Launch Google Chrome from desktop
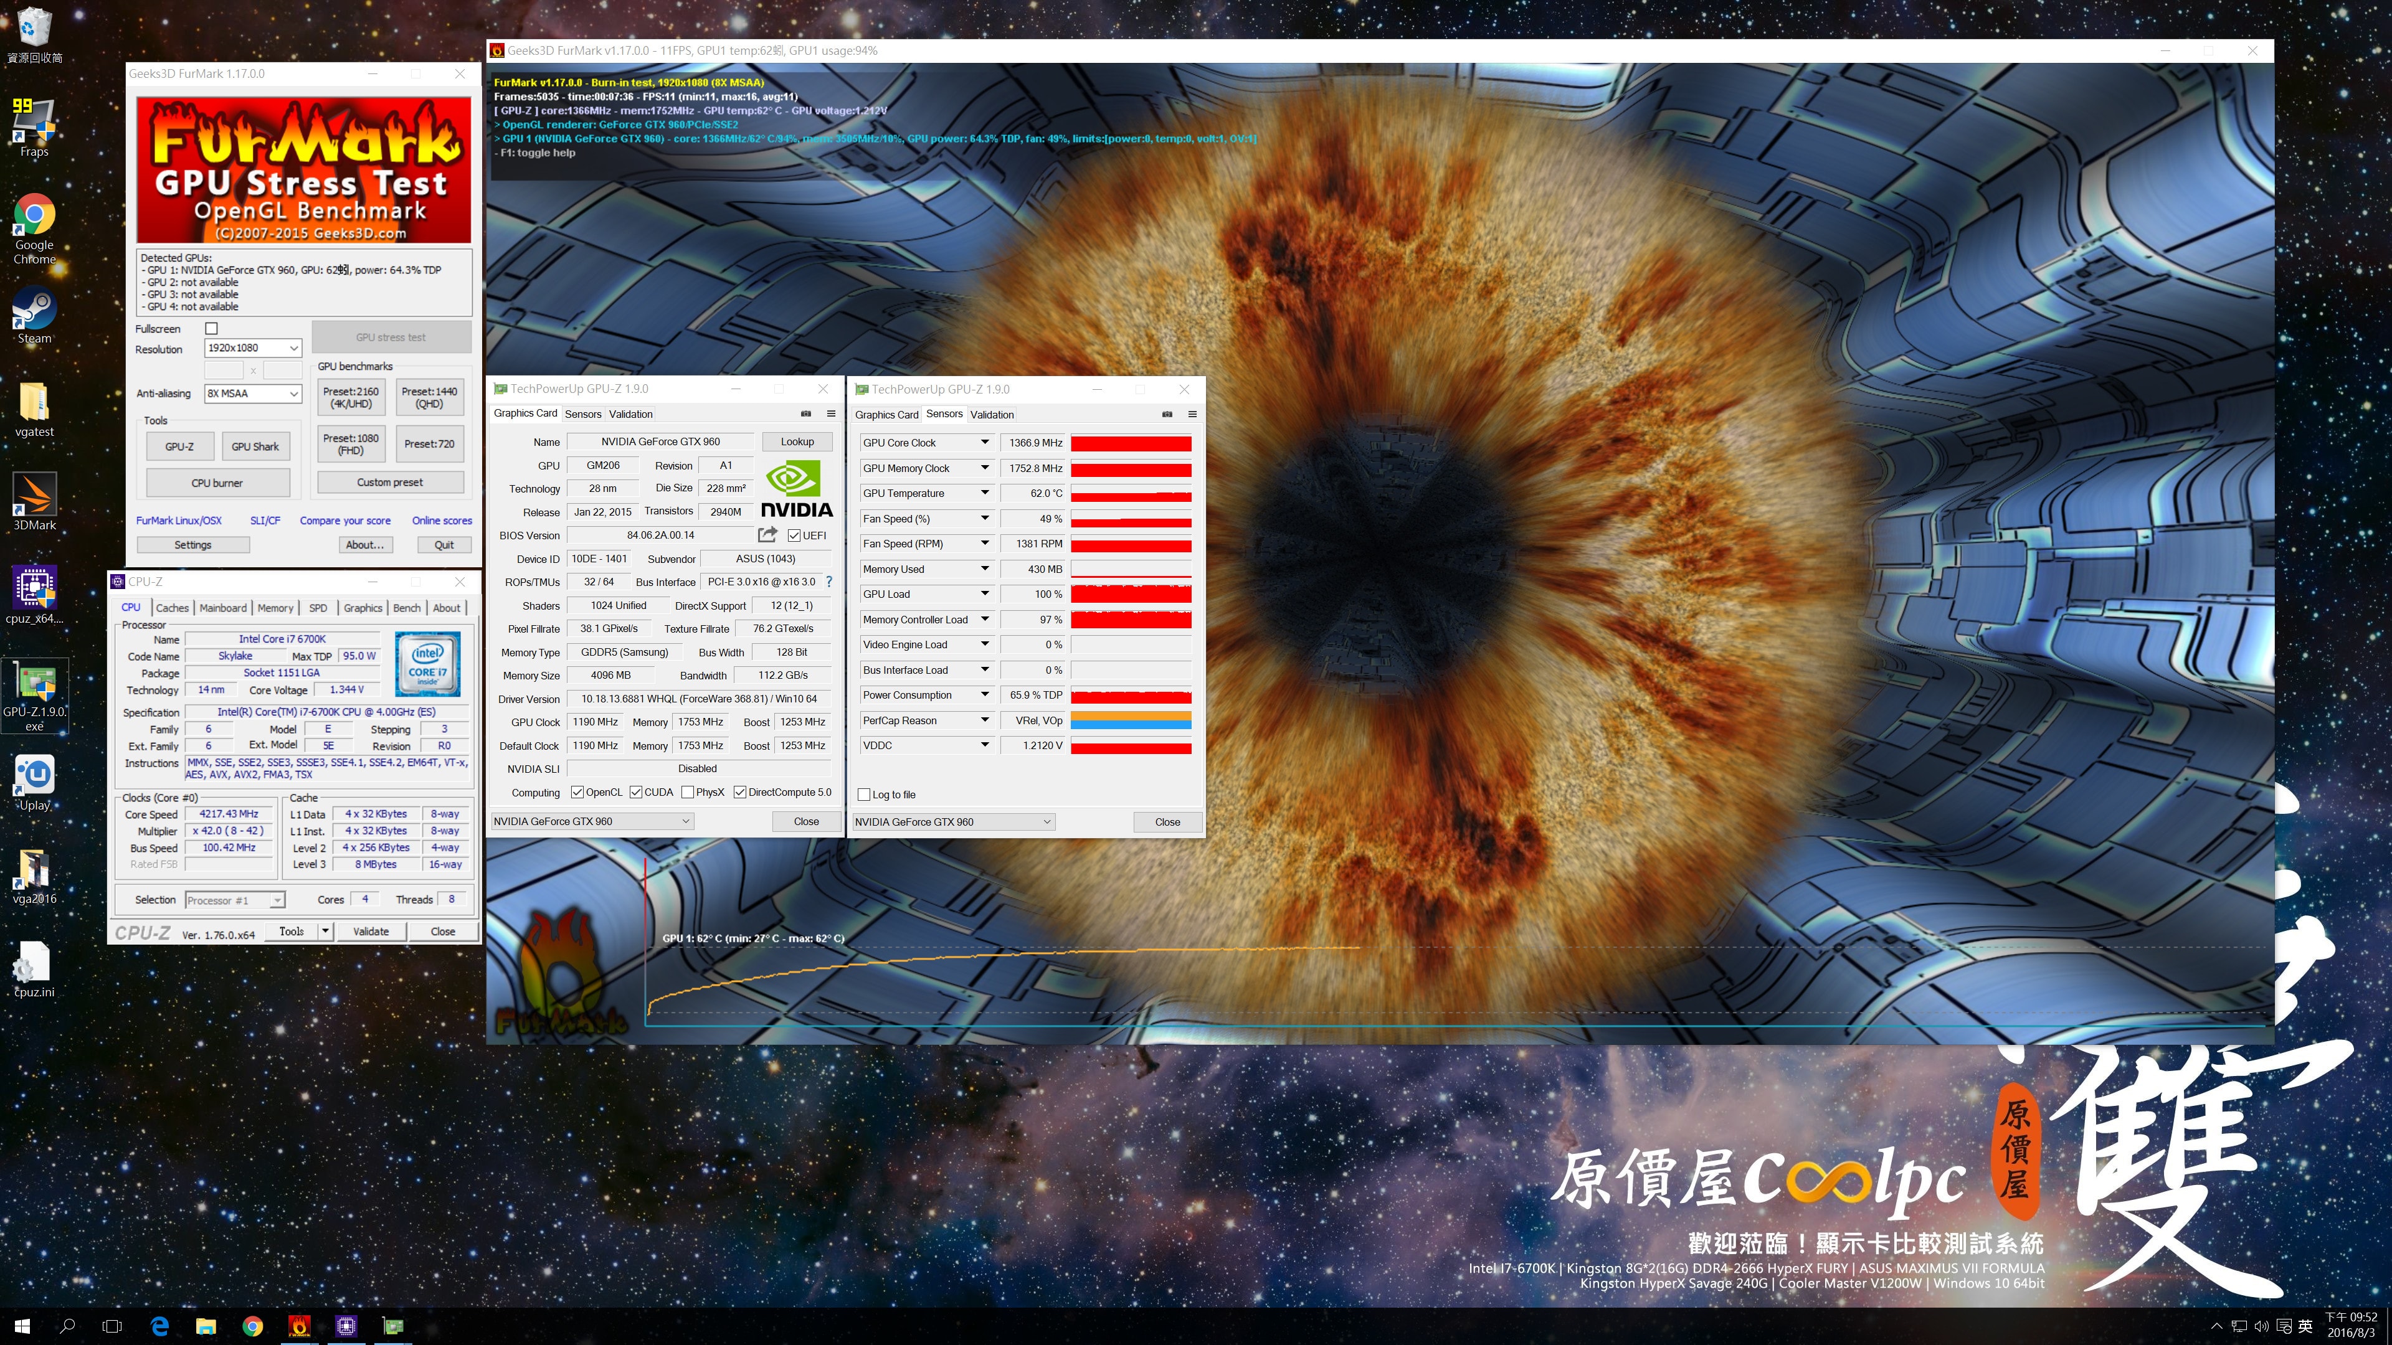The height and width of the screenshot is (1345, 2392). pos(34,229)
